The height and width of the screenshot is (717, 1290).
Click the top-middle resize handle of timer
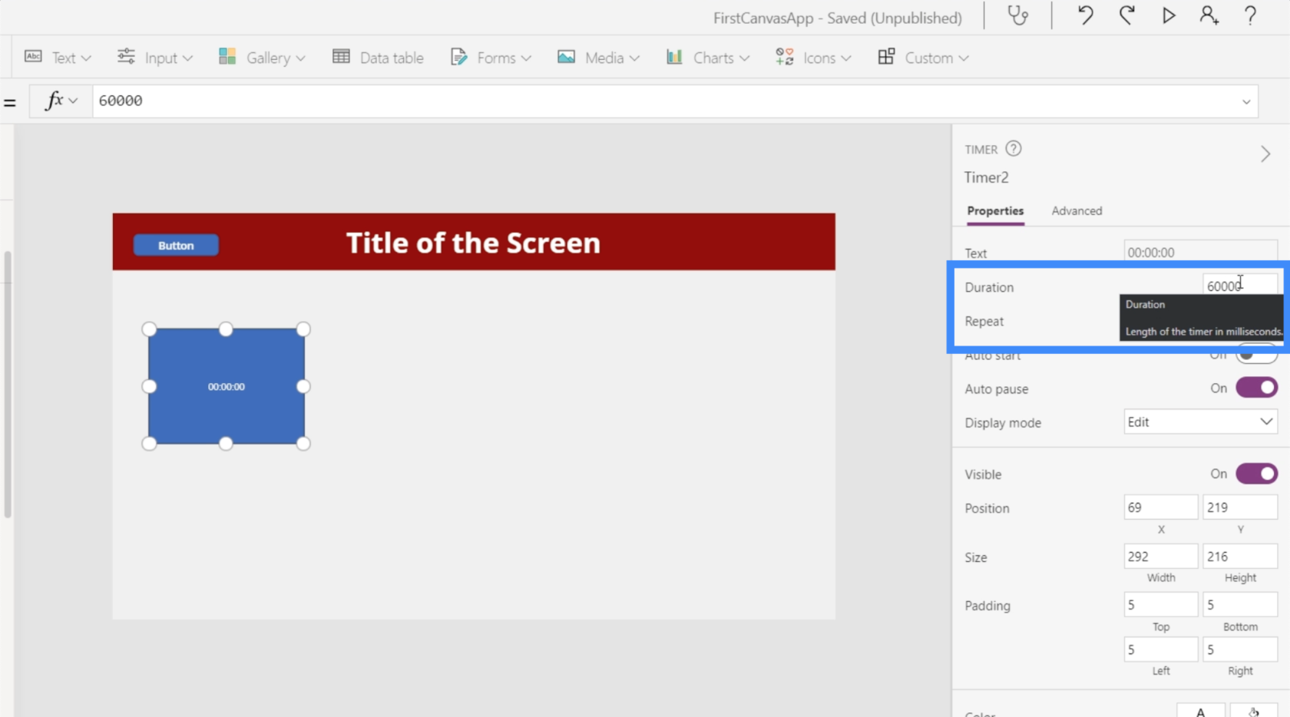(226, 329)
